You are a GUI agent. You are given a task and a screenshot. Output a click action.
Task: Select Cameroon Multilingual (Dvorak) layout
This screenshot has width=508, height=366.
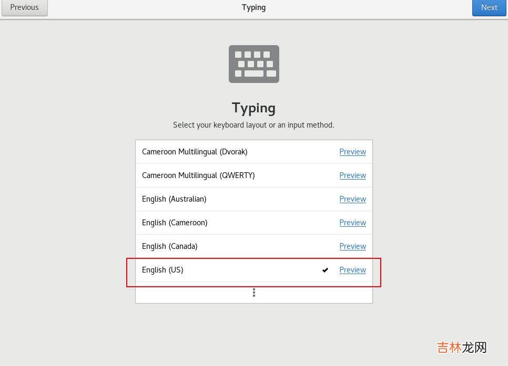pyautogui.click(x=195, y=152)
